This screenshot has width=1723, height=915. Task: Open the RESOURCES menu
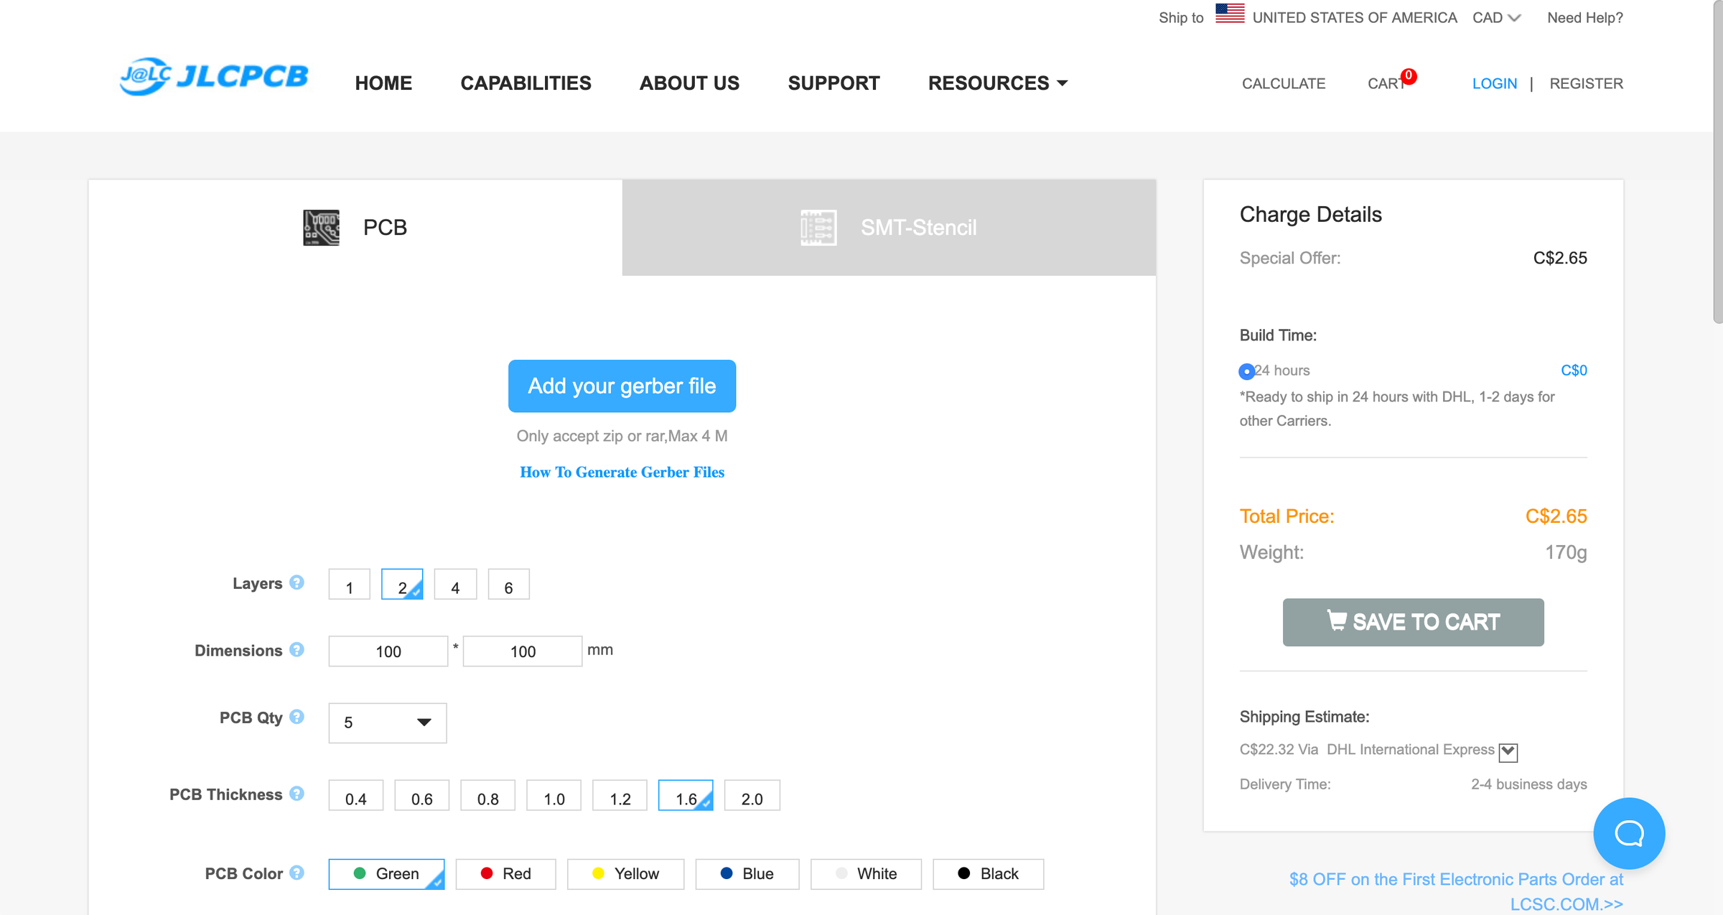click(997, 83)
